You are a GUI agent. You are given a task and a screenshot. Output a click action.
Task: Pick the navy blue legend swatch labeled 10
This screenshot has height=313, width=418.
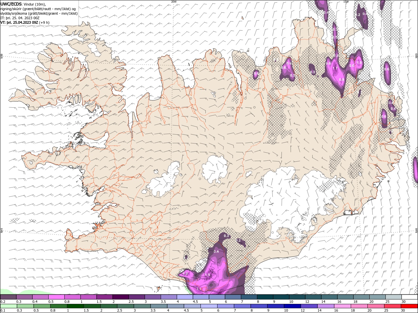point(292,306)
